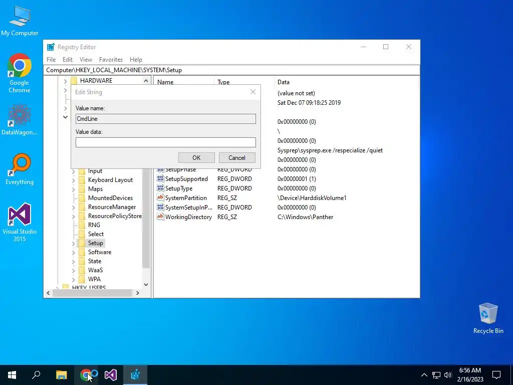This screenshot has width=513, height=385.
Task: Click the \Device\HarddiskVolume1 data value
Action: [x=312, y=198]
